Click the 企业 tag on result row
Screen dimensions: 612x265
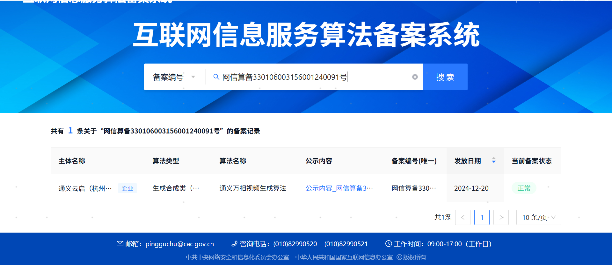pos(127,188)
